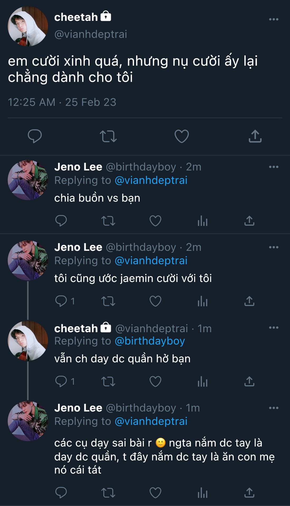
Task: Open @birthdayboy mention link in cheetah's reply
Action: pyautogui.click(x=150, y=341)
